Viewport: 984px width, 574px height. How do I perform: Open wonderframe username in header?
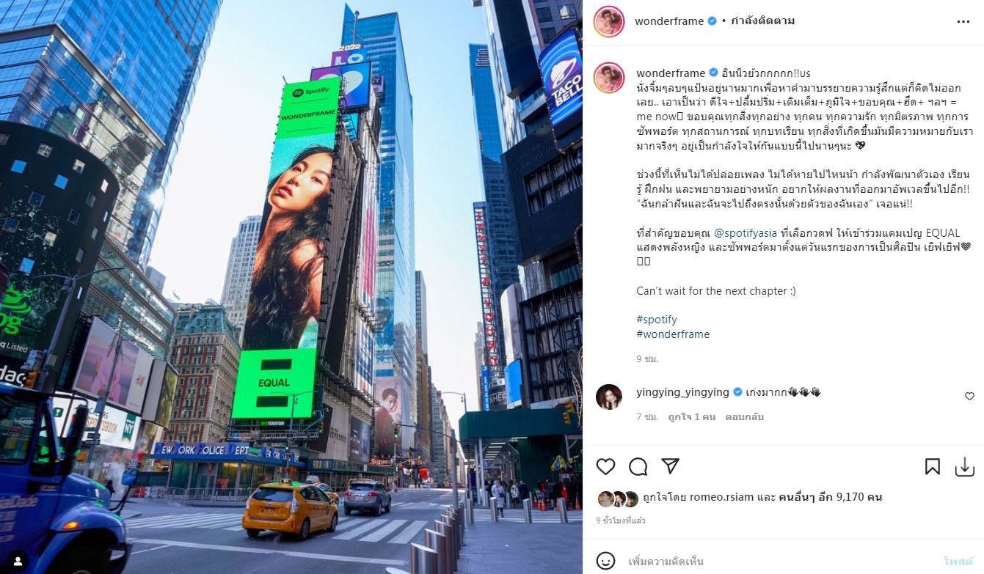[x=669, y=21]
